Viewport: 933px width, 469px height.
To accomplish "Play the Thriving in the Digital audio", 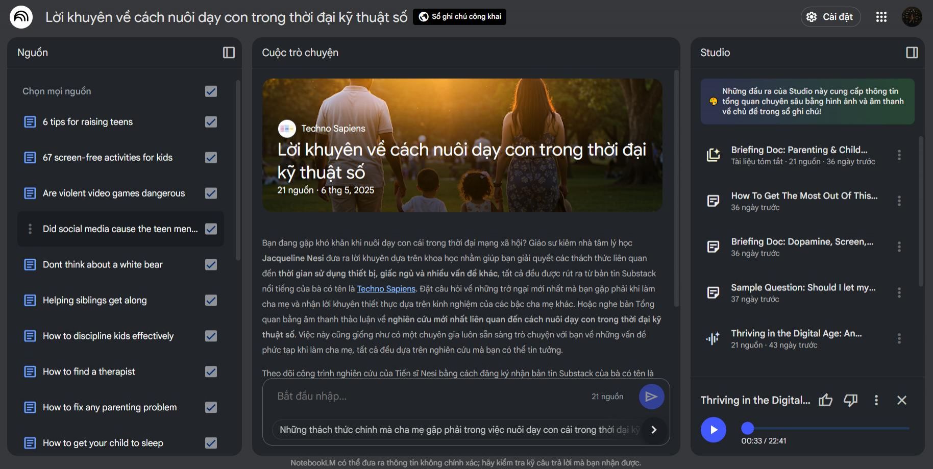I will [x=713, y=430].
